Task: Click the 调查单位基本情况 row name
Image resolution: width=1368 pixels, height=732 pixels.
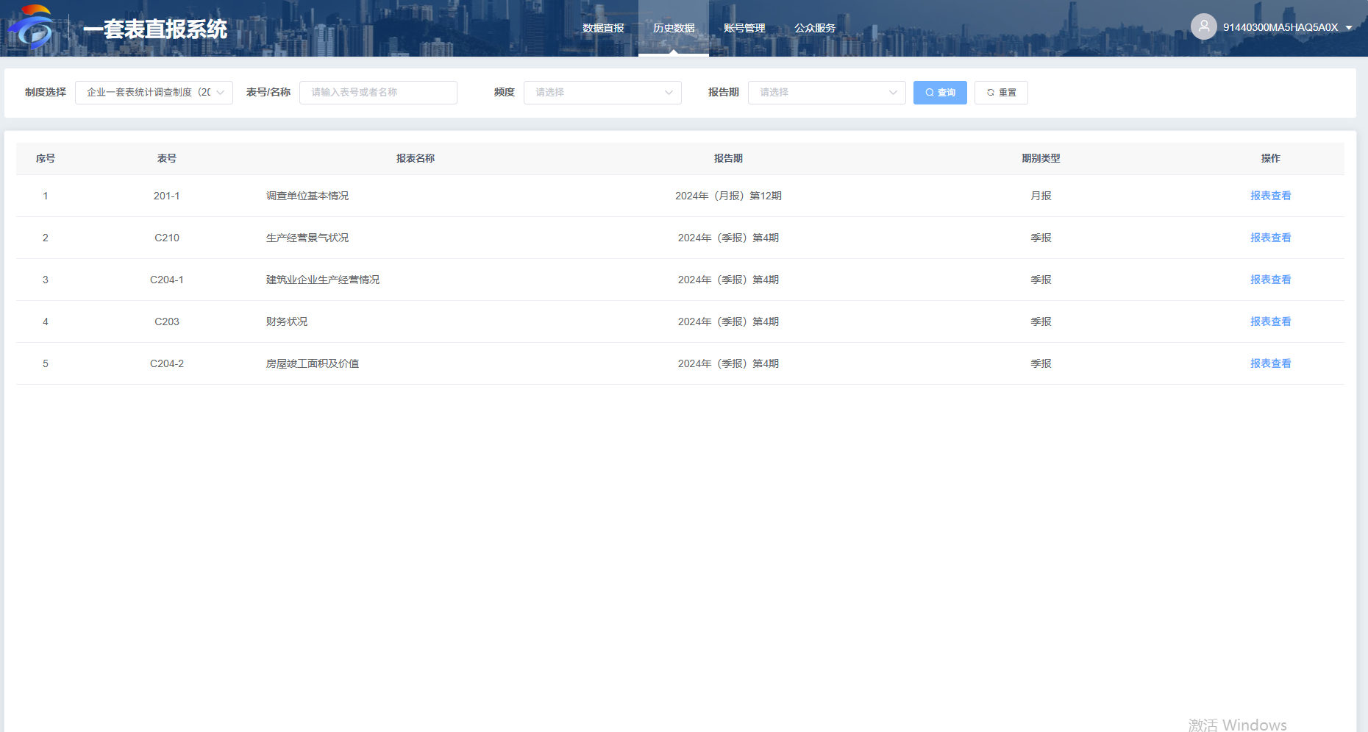Action: 307,196
